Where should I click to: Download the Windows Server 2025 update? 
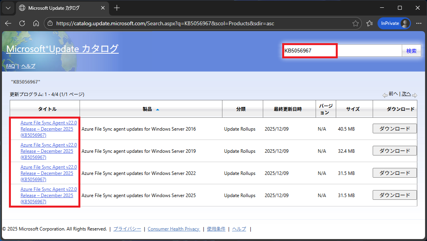tap(394, 195)
